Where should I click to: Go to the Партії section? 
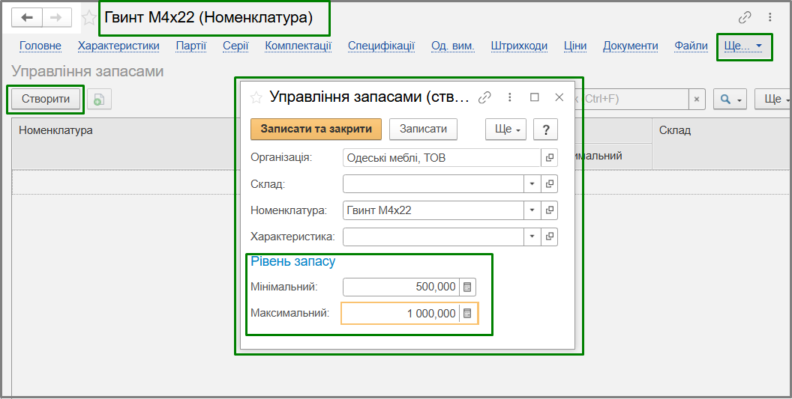(191, 46)
